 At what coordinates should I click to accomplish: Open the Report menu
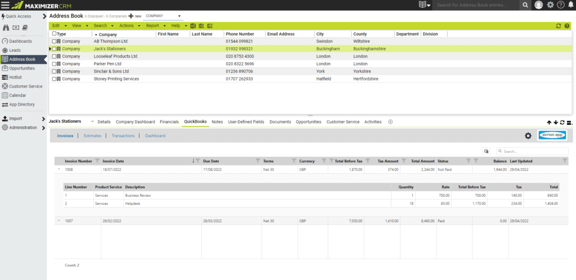(156, 26)
